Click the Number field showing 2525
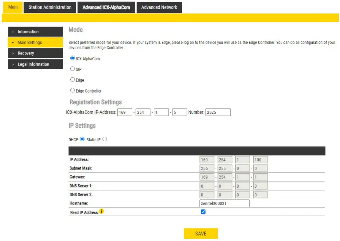The height and width of the screenshot is (241, 340). tap(218, 112)
